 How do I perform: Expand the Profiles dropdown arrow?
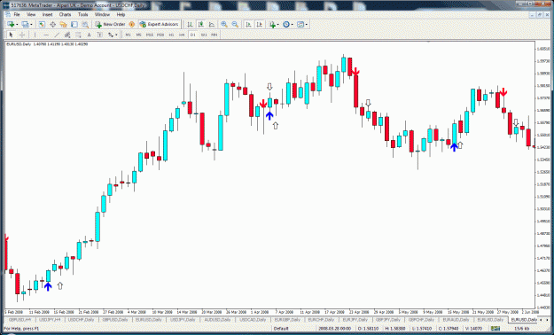(x=31, y=25)
